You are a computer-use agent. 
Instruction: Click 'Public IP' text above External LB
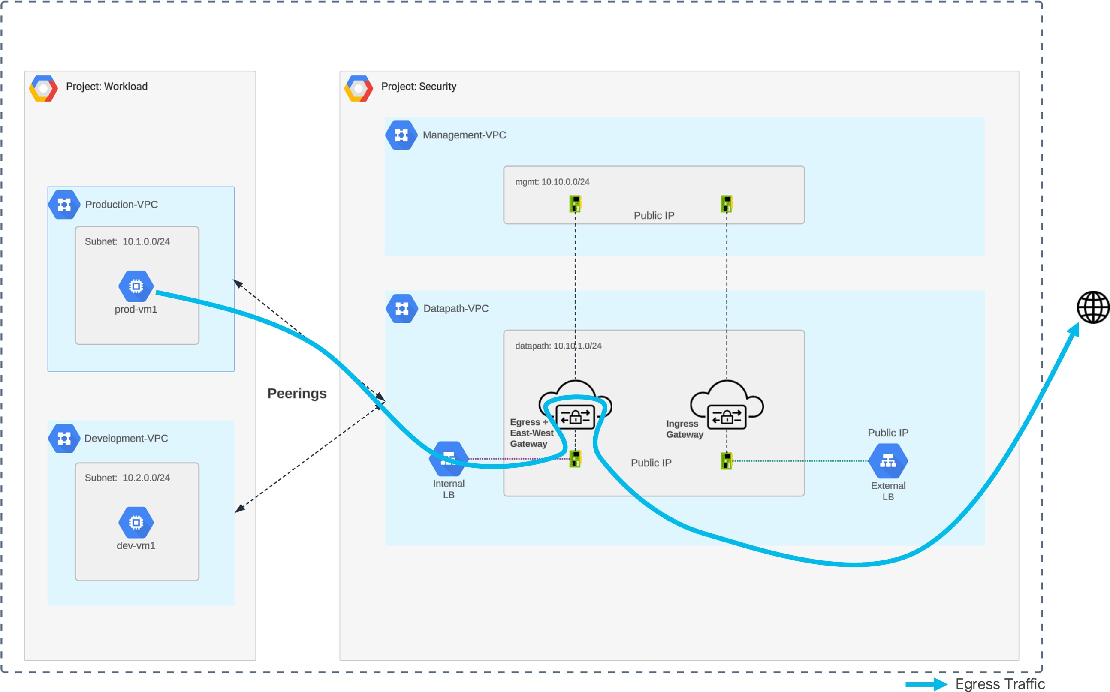tap(888, 433)
